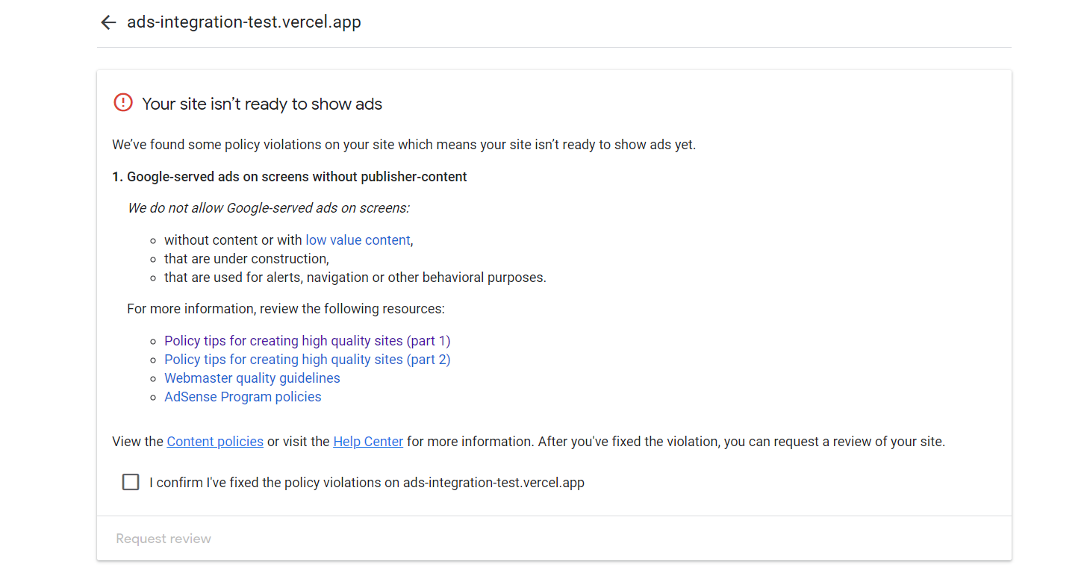Click the italic We do not allow Google-served ads line
This screenshot has width=1087, height=573.
pyautogui.click(x=269, y=208)
